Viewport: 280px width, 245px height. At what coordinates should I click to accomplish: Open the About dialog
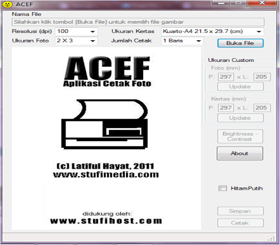(240, 153)
